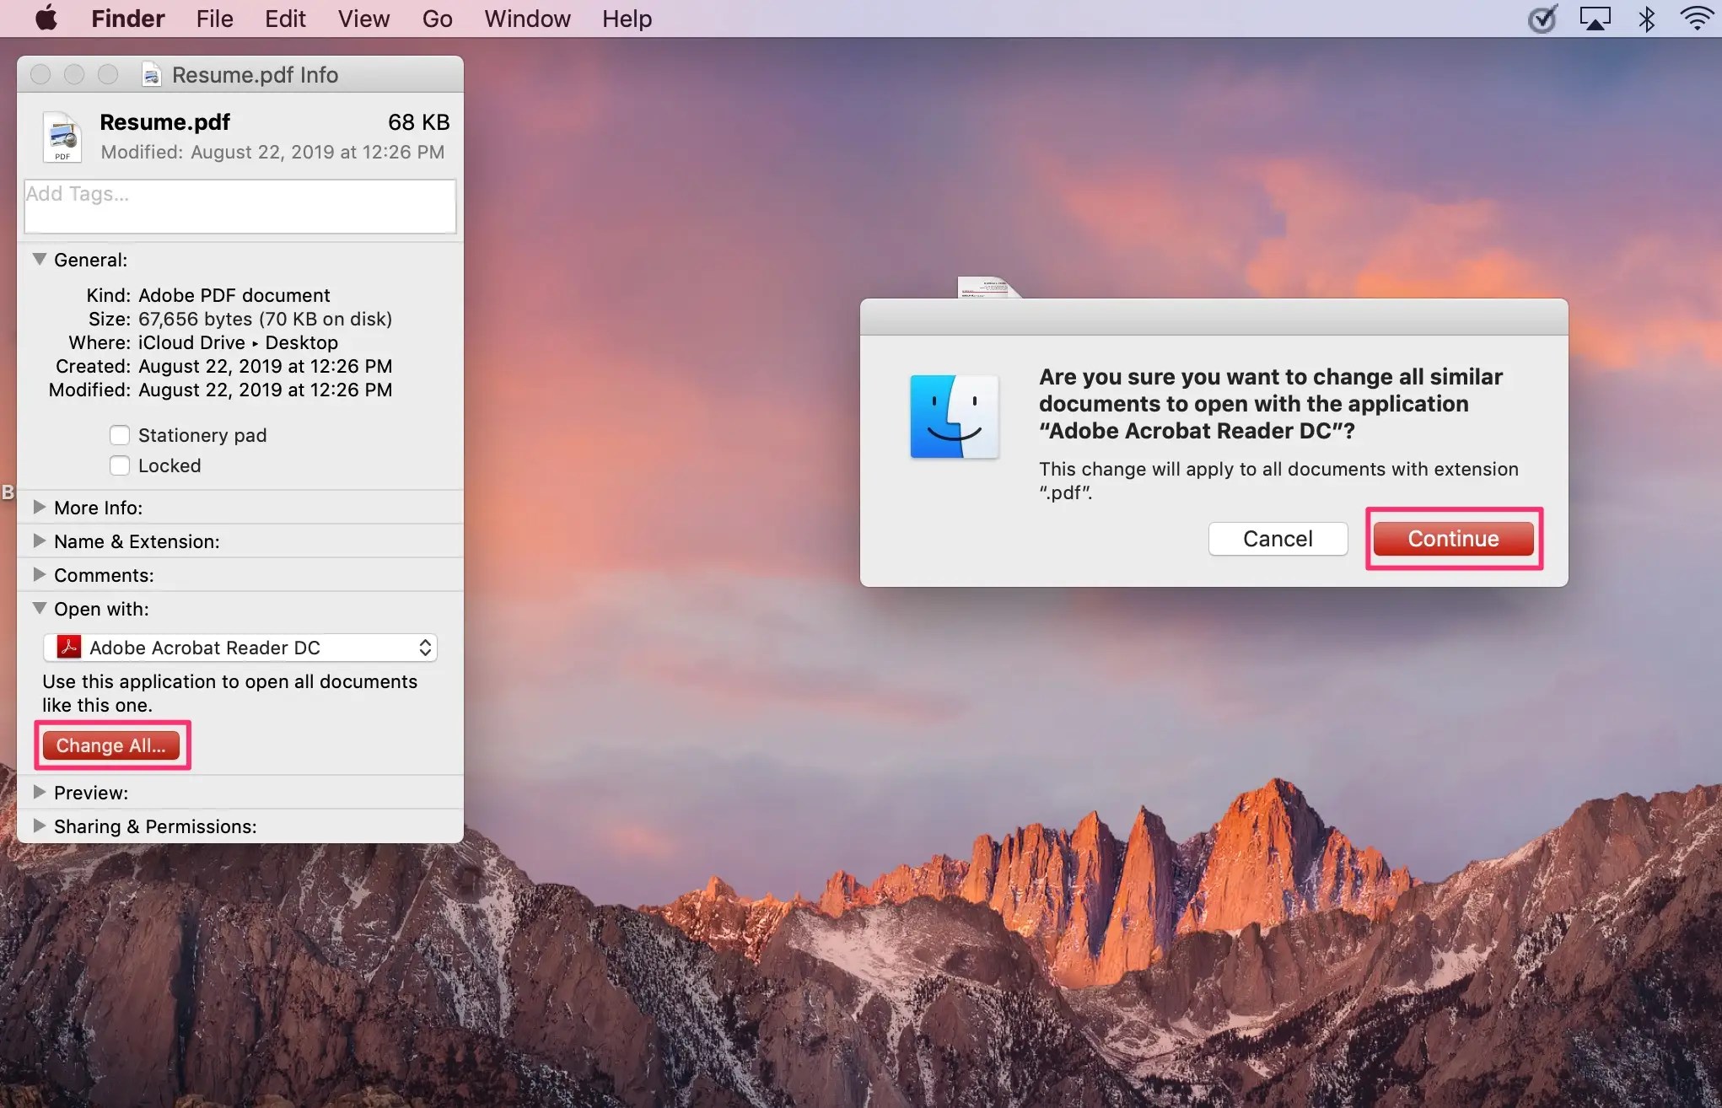Dismiss the dialog with Cancel

pos(1278,539)
